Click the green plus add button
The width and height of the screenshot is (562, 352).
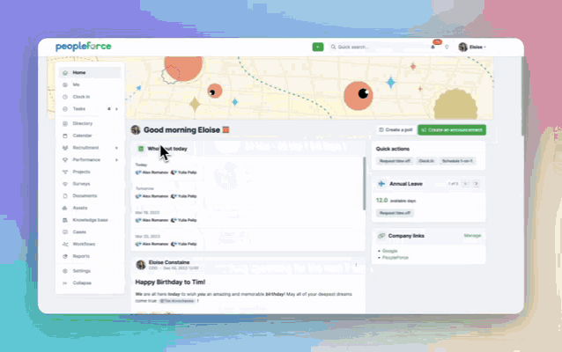pos(317,47)
